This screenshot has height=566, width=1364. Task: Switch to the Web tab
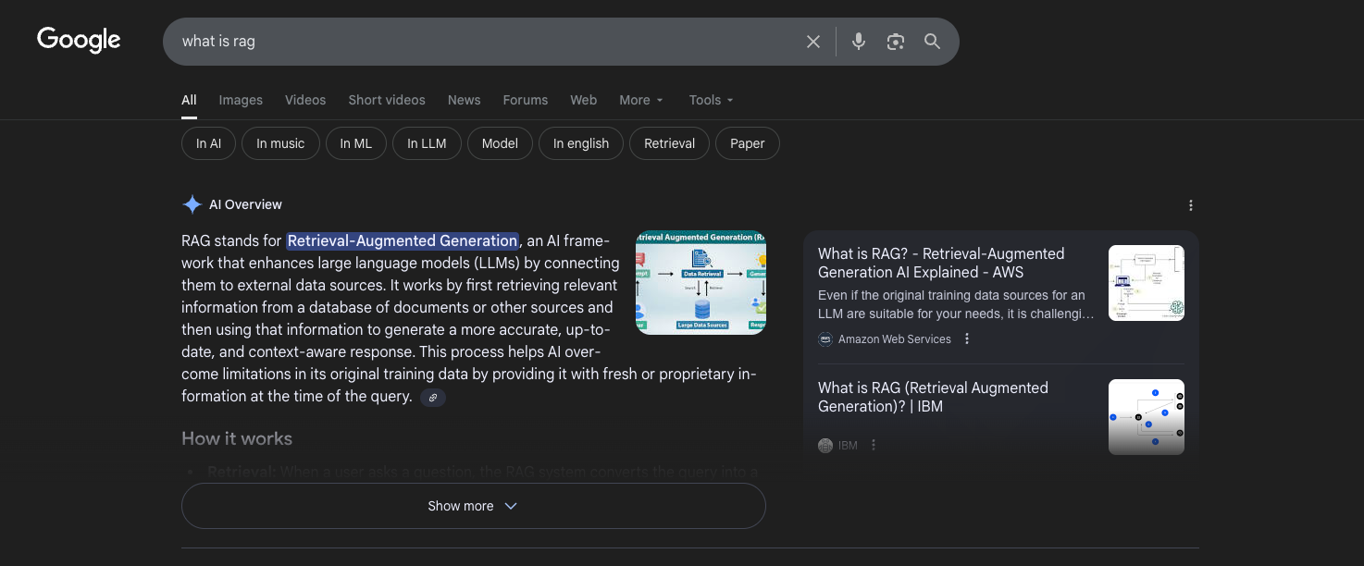(x=583, y=100)
